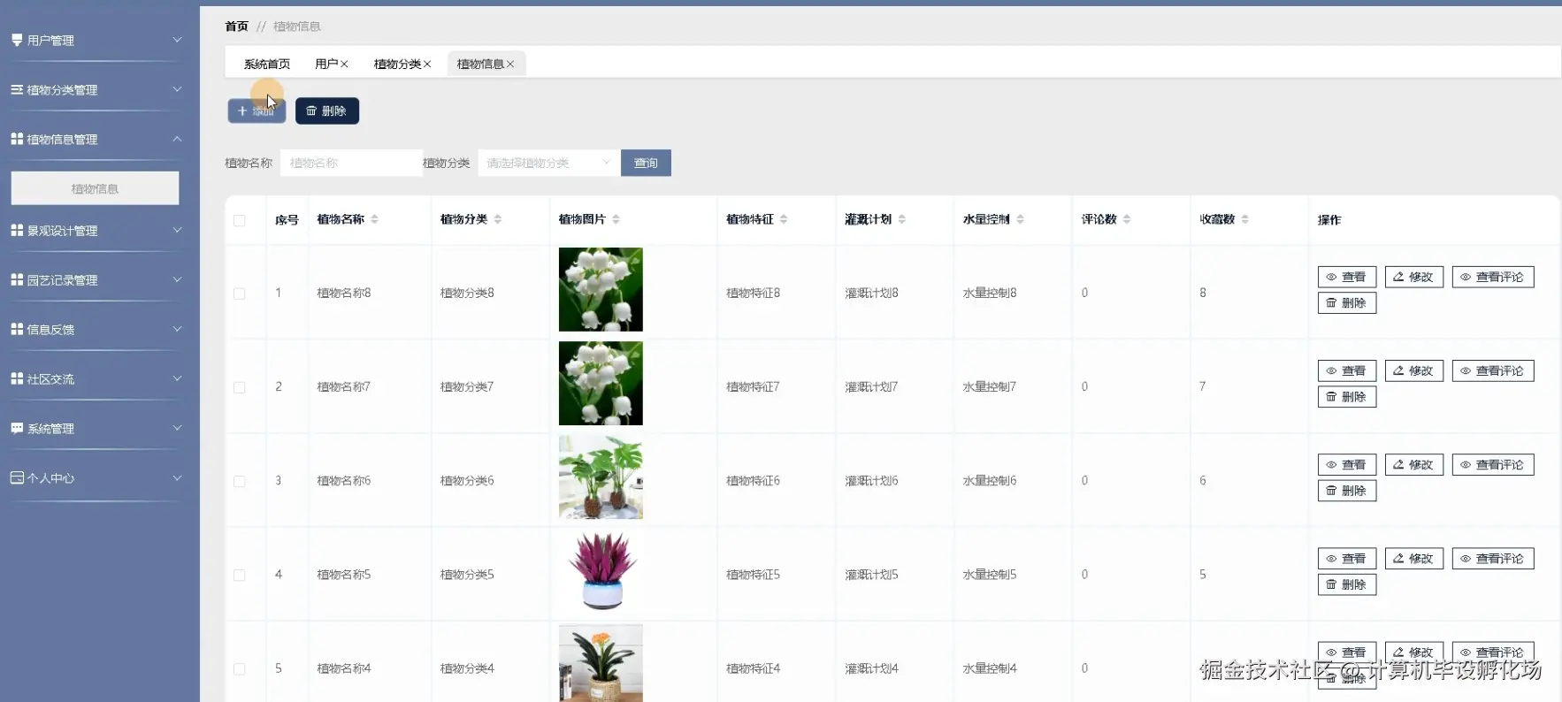Open plant image thumbnail of 植物名称5
Screen dimensions: 1562x702
tap(601, 571)
